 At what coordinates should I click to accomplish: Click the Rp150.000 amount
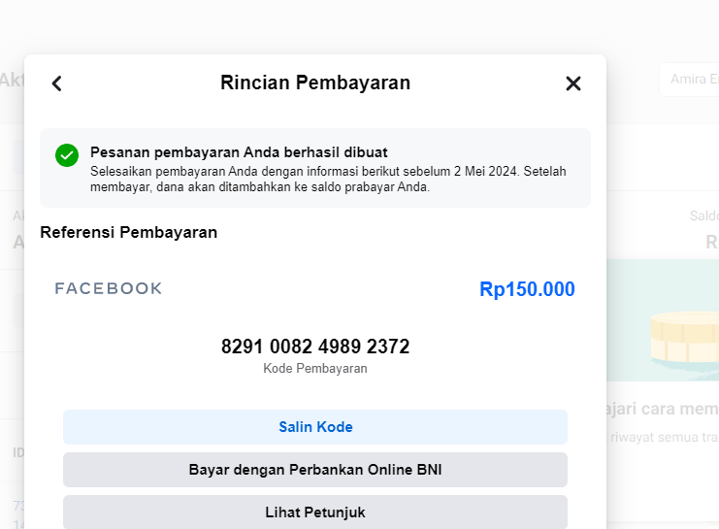pyautogui.click(x=527, y=289)
